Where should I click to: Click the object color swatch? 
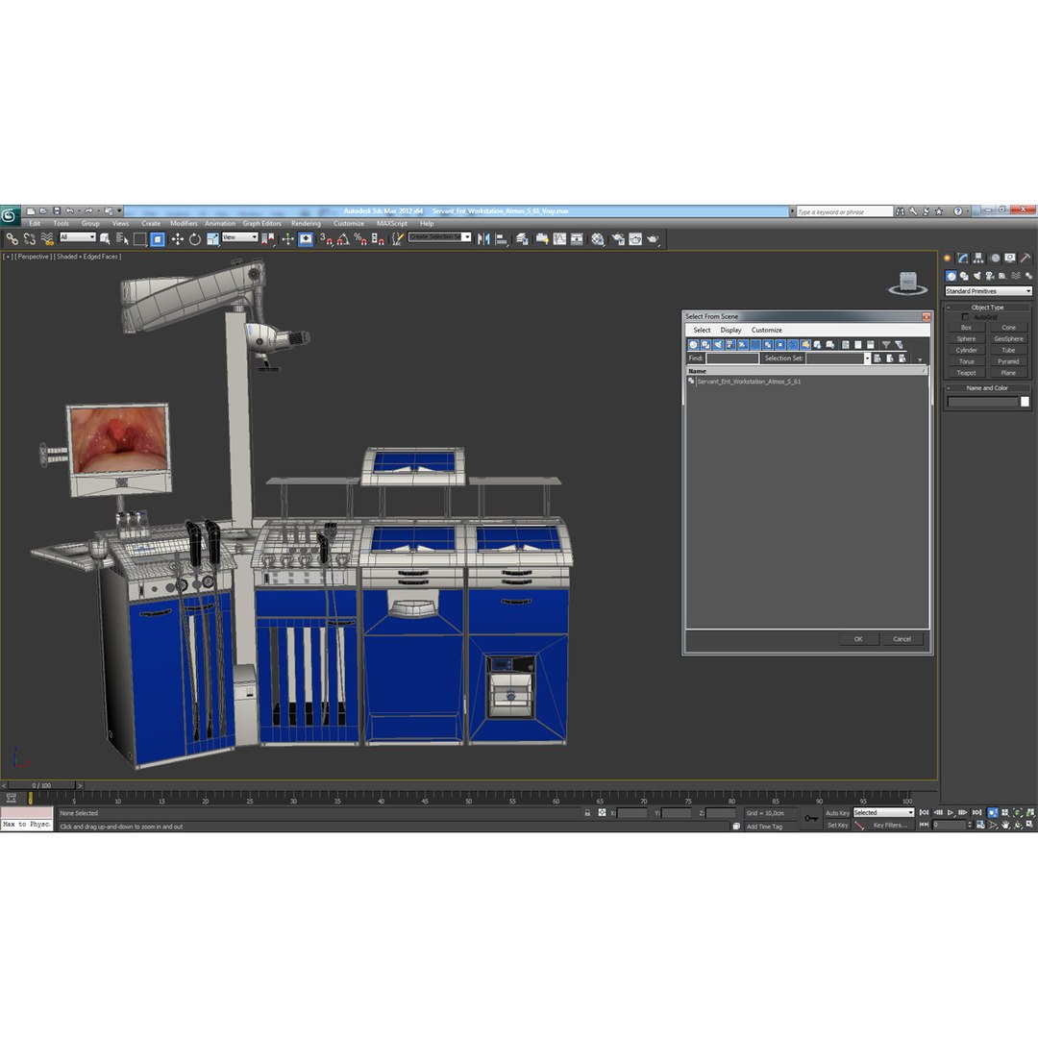click(x=1025, y=402)
